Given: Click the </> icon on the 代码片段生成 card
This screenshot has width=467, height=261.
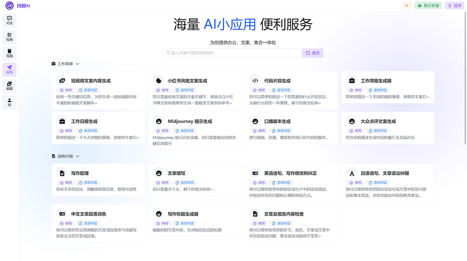Looking at the screenshot, I should coord(255,80).
